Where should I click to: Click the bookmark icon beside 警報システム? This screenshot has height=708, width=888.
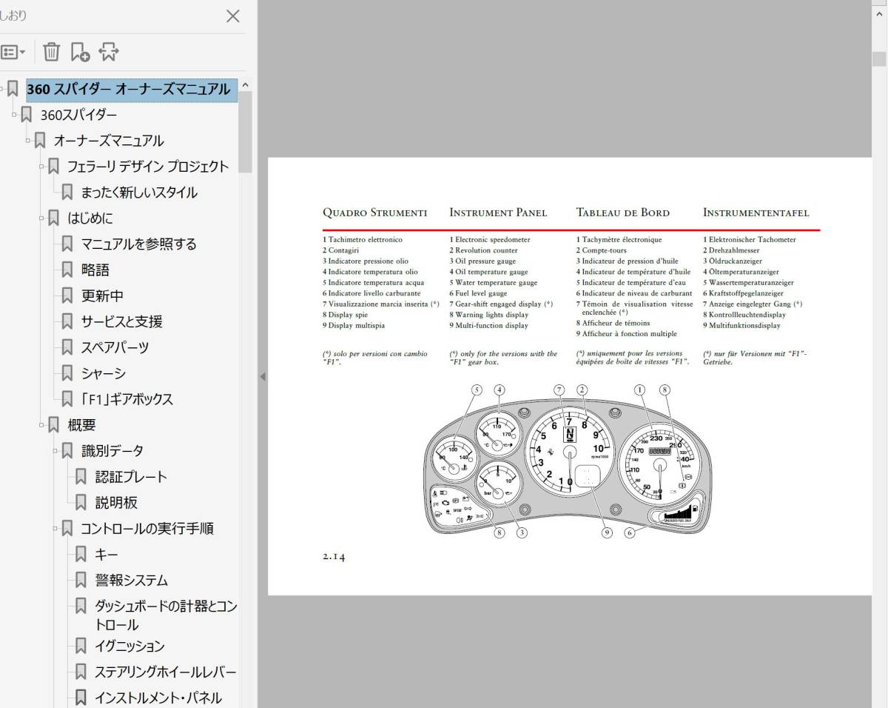point(81,581)
